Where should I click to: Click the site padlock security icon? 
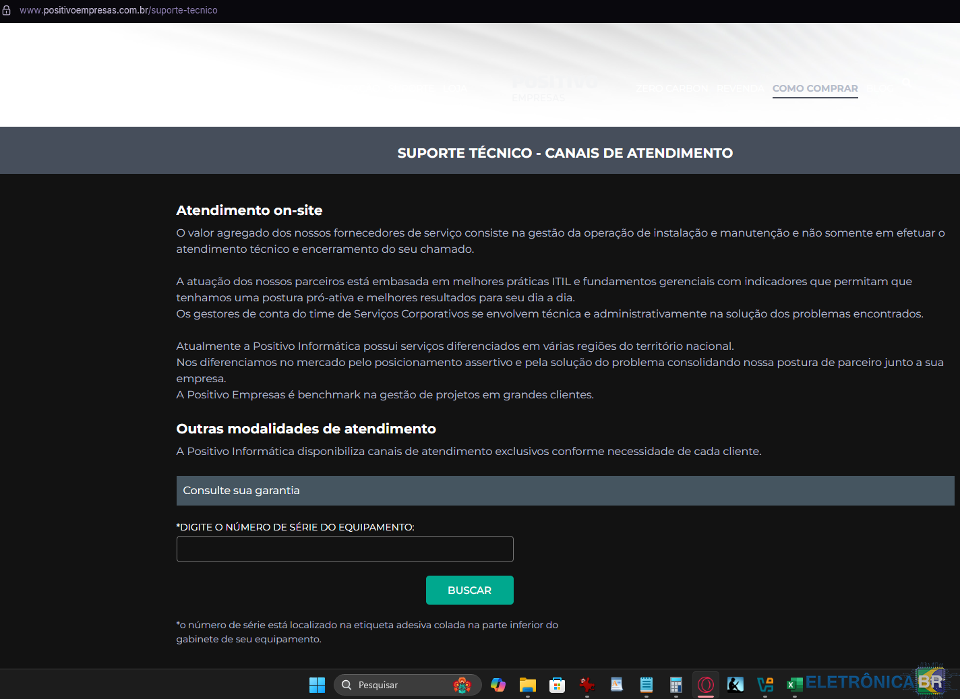pyautogui.click(x=7, y=11)
